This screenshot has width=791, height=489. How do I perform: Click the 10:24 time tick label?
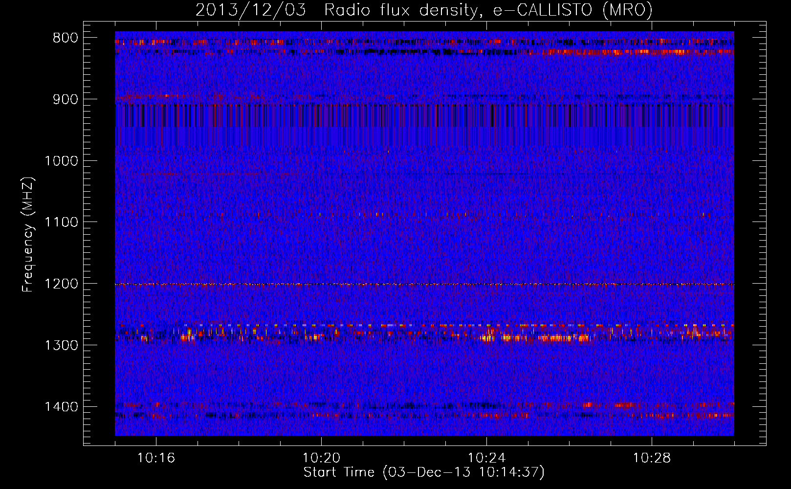[486, 458]
